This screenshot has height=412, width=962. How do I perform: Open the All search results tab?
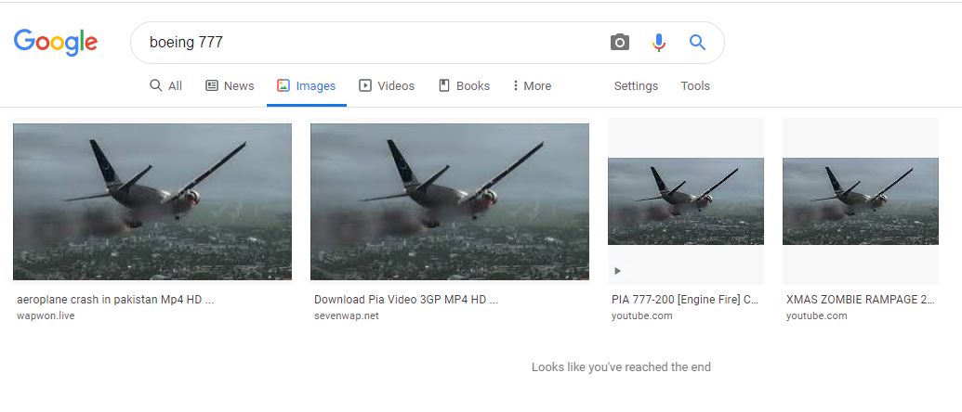point(165,85)
